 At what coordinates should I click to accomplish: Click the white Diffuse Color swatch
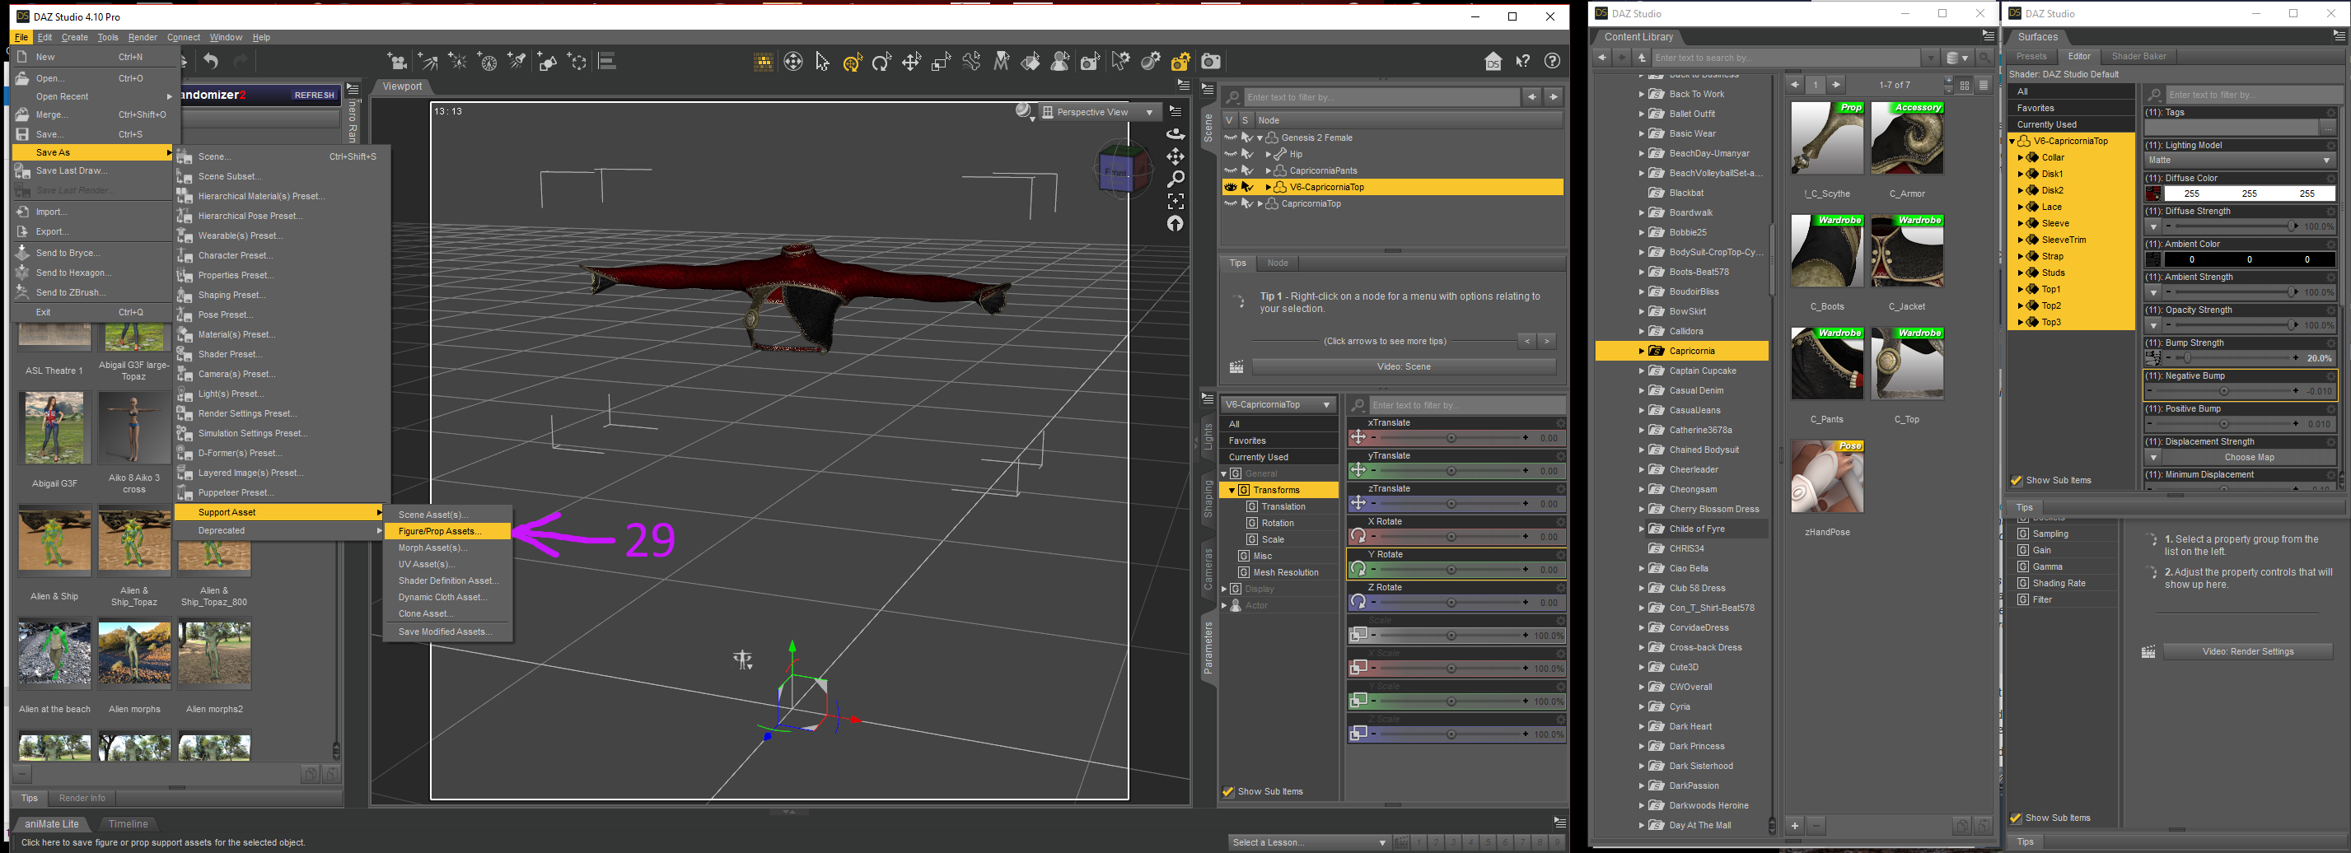click(2248, 193)
